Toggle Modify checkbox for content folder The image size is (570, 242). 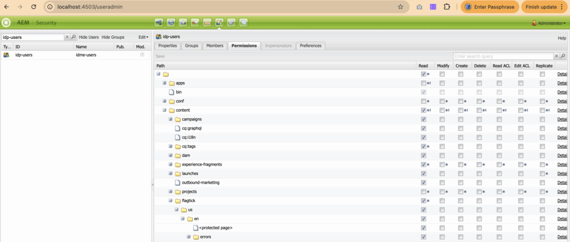click(x=442, y=110)
